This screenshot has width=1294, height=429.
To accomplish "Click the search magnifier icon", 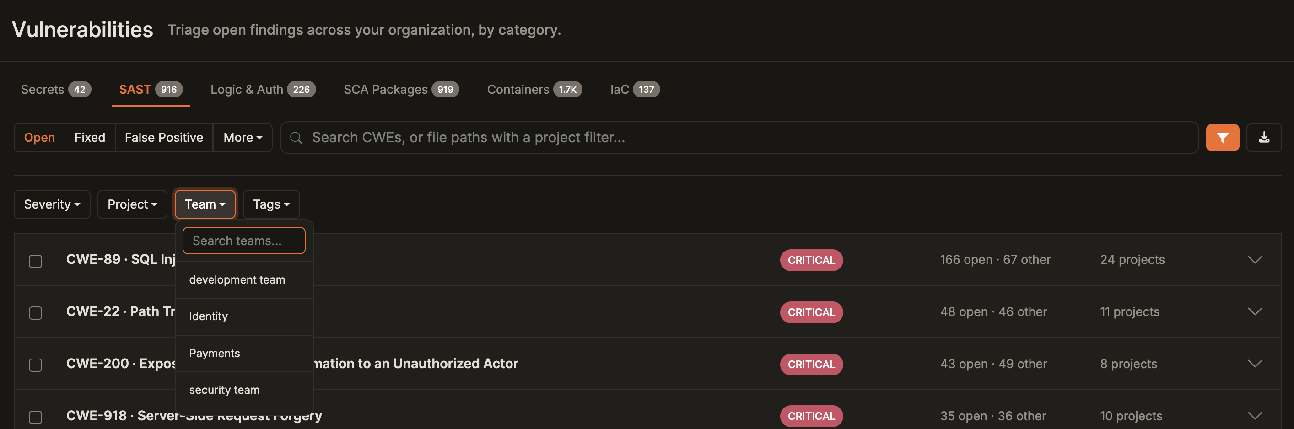I will click(297, 138).
